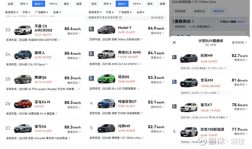Image resolution: width=252 pixels, height=149 pixels.
Task: Expand the 轿车 dropdown in the left screenshot
Action: click(x=24, y=4)
